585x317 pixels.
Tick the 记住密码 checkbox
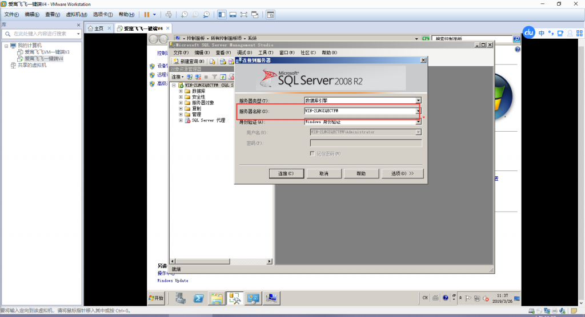[312, 153]
